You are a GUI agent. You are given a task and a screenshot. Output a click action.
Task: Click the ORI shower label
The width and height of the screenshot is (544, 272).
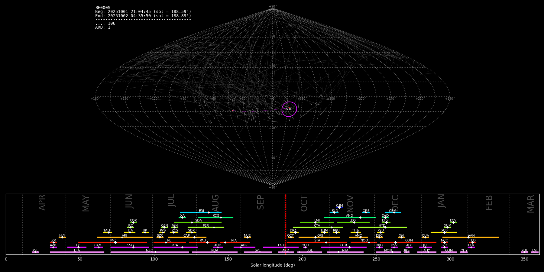(320, 236)
